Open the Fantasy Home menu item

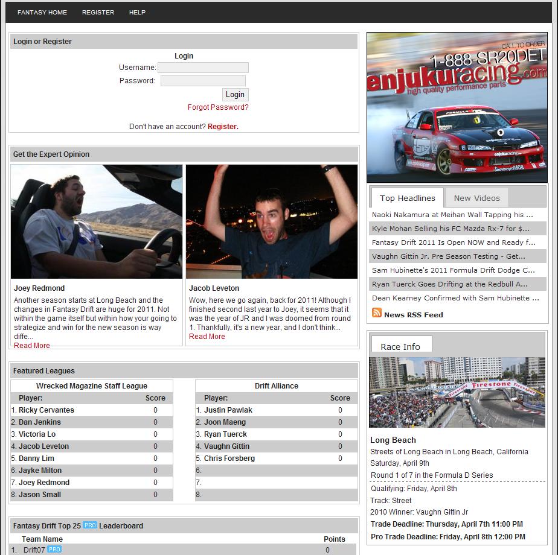coord(42,12)
